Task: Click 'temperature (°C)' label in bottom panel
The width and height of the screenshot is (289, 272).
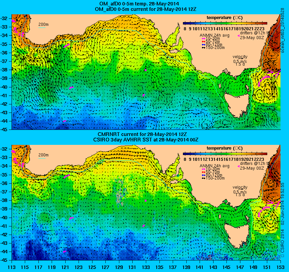Action: point(224,148)
